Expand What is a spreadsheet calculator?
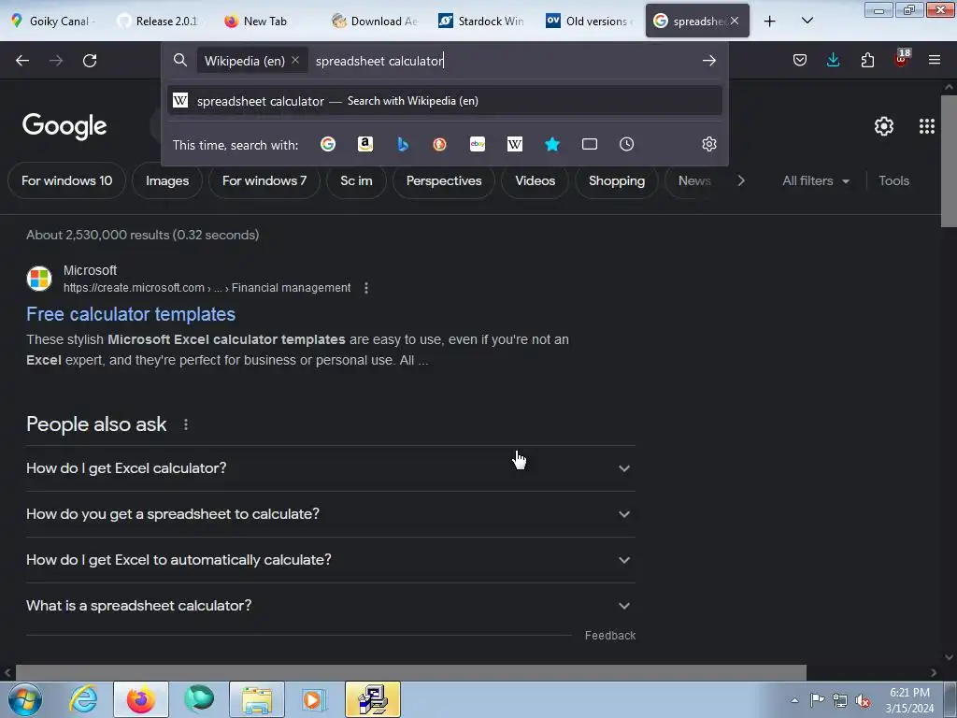Viewport: 957px width, 718px height. point(330,606)
